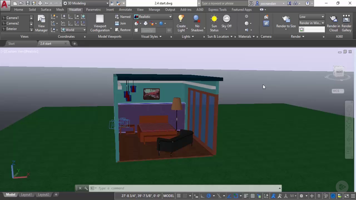Open the View Manager
Image resolution: width=356 pixels, height=200 pixels.
pos(41,23)
